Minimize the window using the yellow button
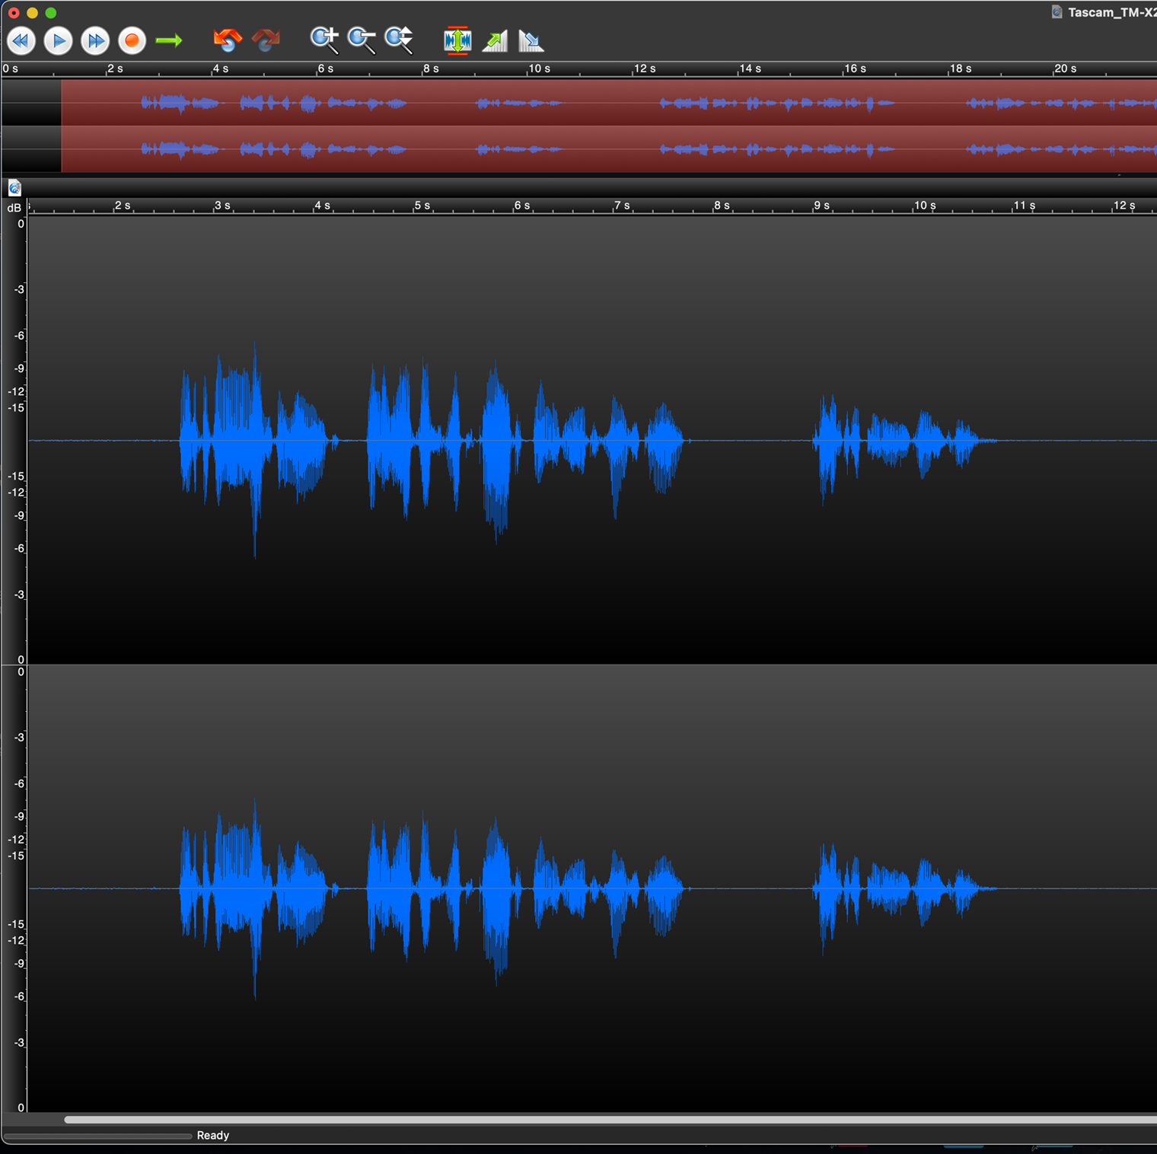Viewport: 1157px width, 1154px height. 32,12
